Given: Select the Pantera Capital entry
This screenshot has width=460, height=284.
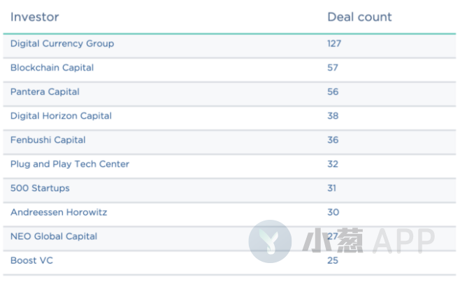Looking at the screenshot, I should click(x=45, y=91).
